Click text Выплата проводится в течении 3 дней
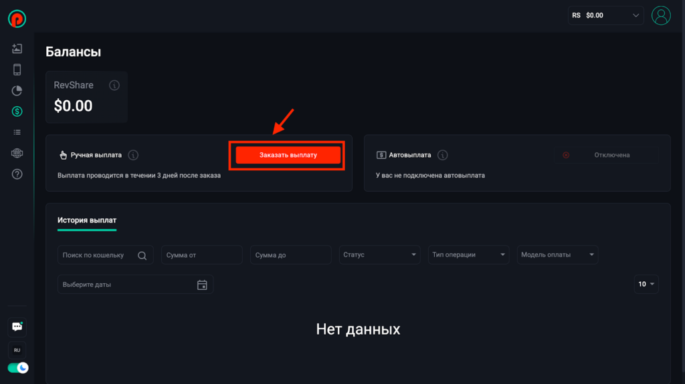 pyautogui.click(x=139, y=176)
